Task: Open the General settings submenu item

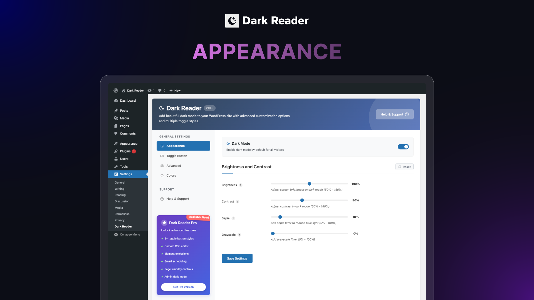Action: 120,182
